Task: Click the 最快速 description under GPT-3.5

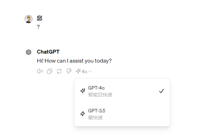Action: 95,118
